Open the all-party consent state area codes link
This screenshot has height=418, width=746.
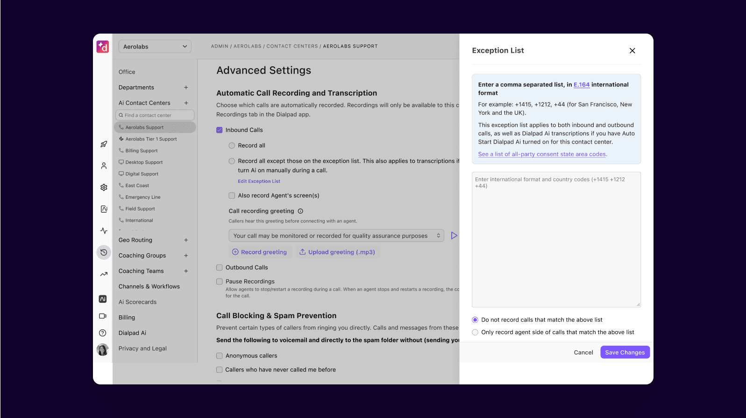(542, 154)
